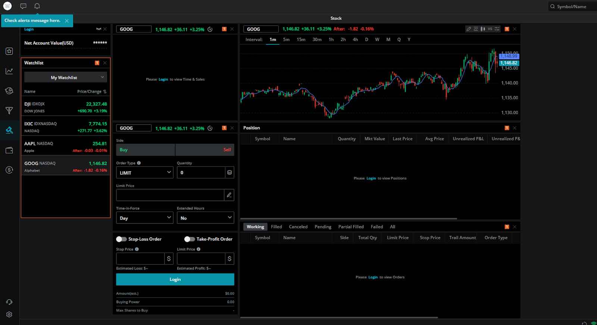Toggle account value visibility eye icon
Screen dimensions: 597x325
pos(99,29)
